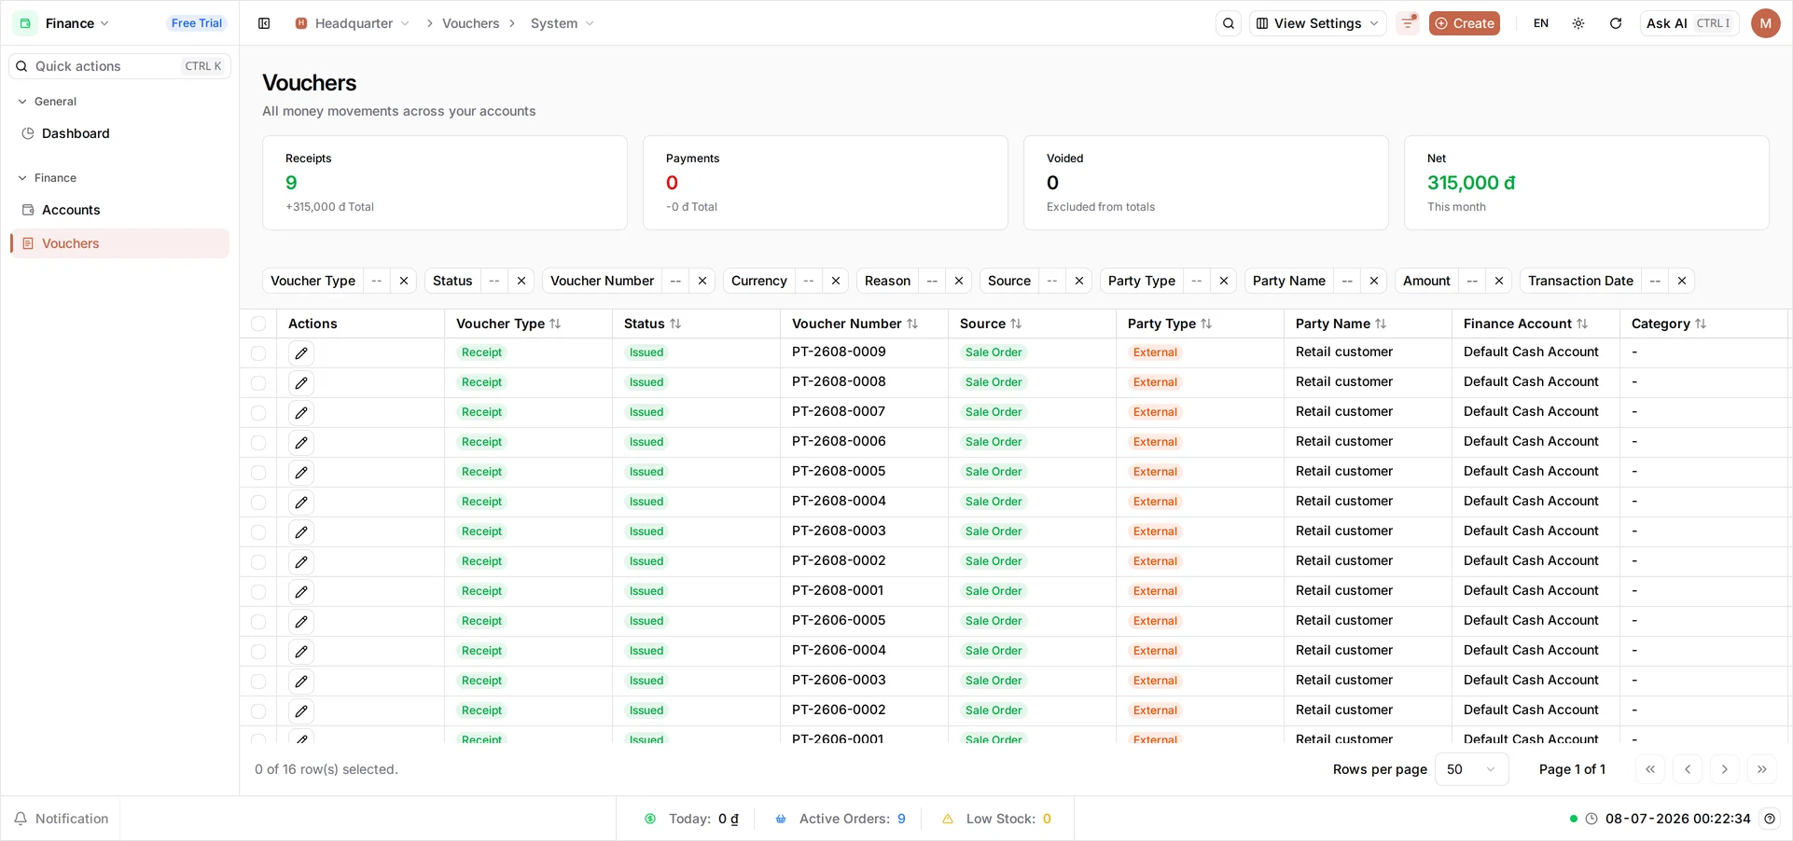1793x841 pixels.
Task: Remove the Currency filter with X
Action: pyautogui.click(x=836, y=281)
